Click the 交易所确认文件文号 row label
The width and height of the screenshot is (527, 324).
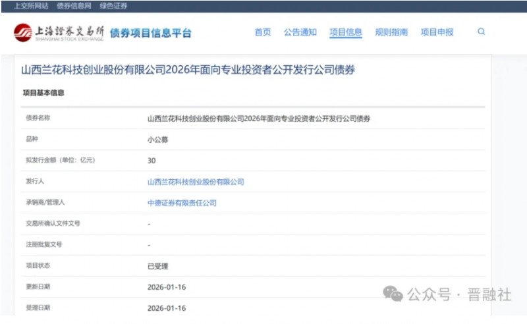point(53,223)
